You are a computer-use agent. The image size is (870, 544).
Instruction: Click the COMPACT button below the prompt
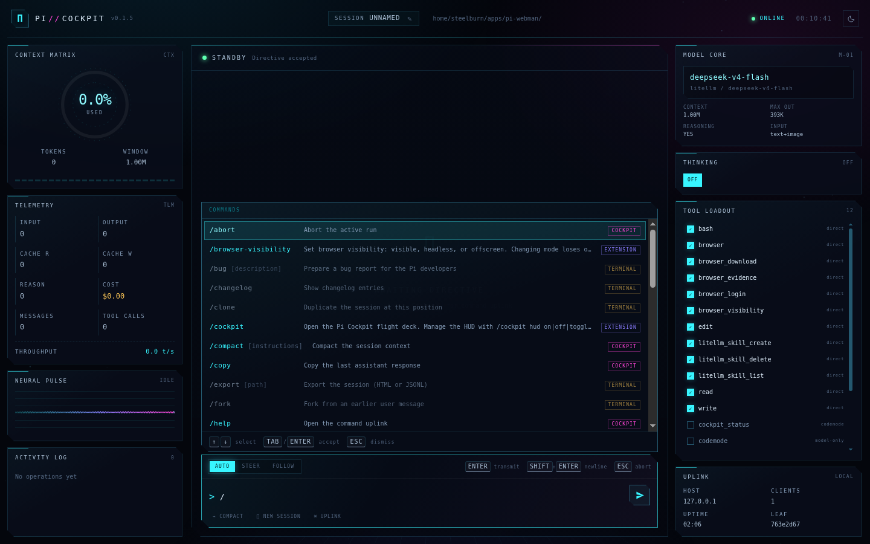(228, 516)
